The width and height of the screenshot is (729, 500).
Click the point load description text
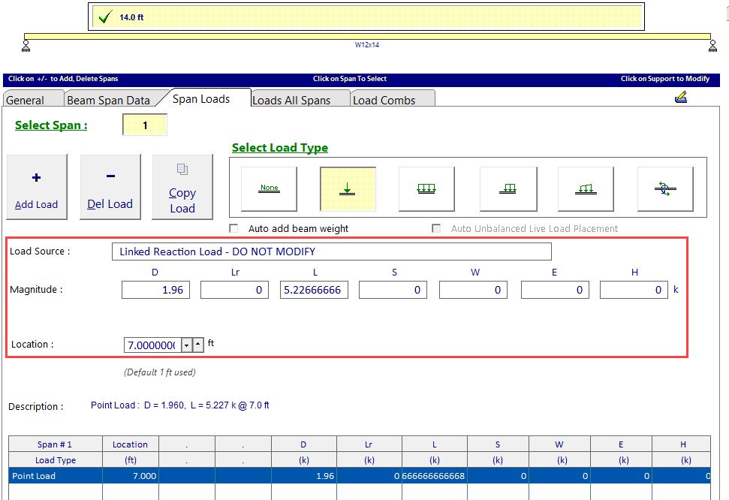tap(180, 405)
